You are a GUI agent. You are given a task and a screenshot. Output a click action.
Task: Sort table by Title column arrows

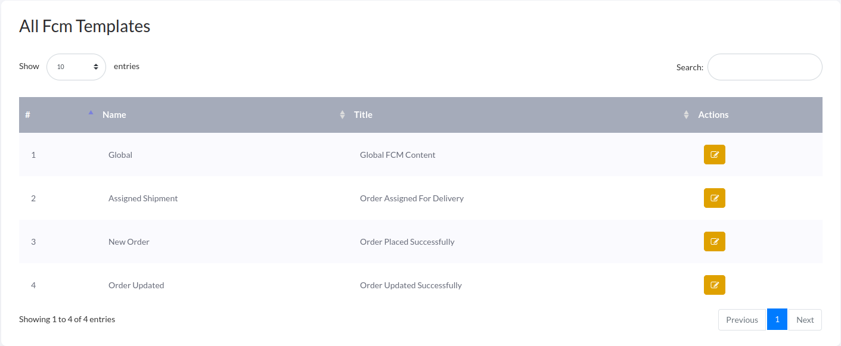[686, 115]
